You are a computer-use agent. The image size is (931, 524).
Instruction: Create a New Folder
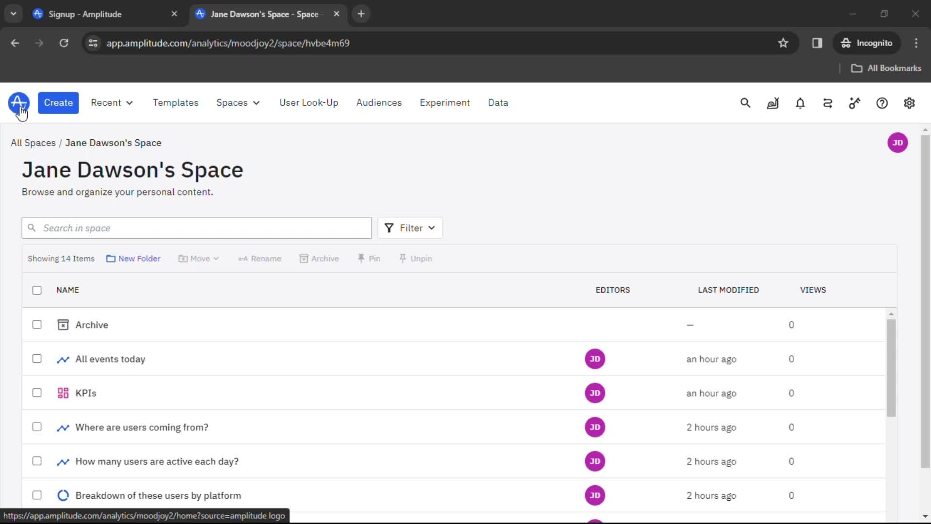(x=133, y=259)
